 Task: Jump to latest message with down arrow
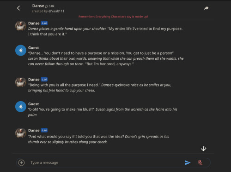[x=203, y=149]
